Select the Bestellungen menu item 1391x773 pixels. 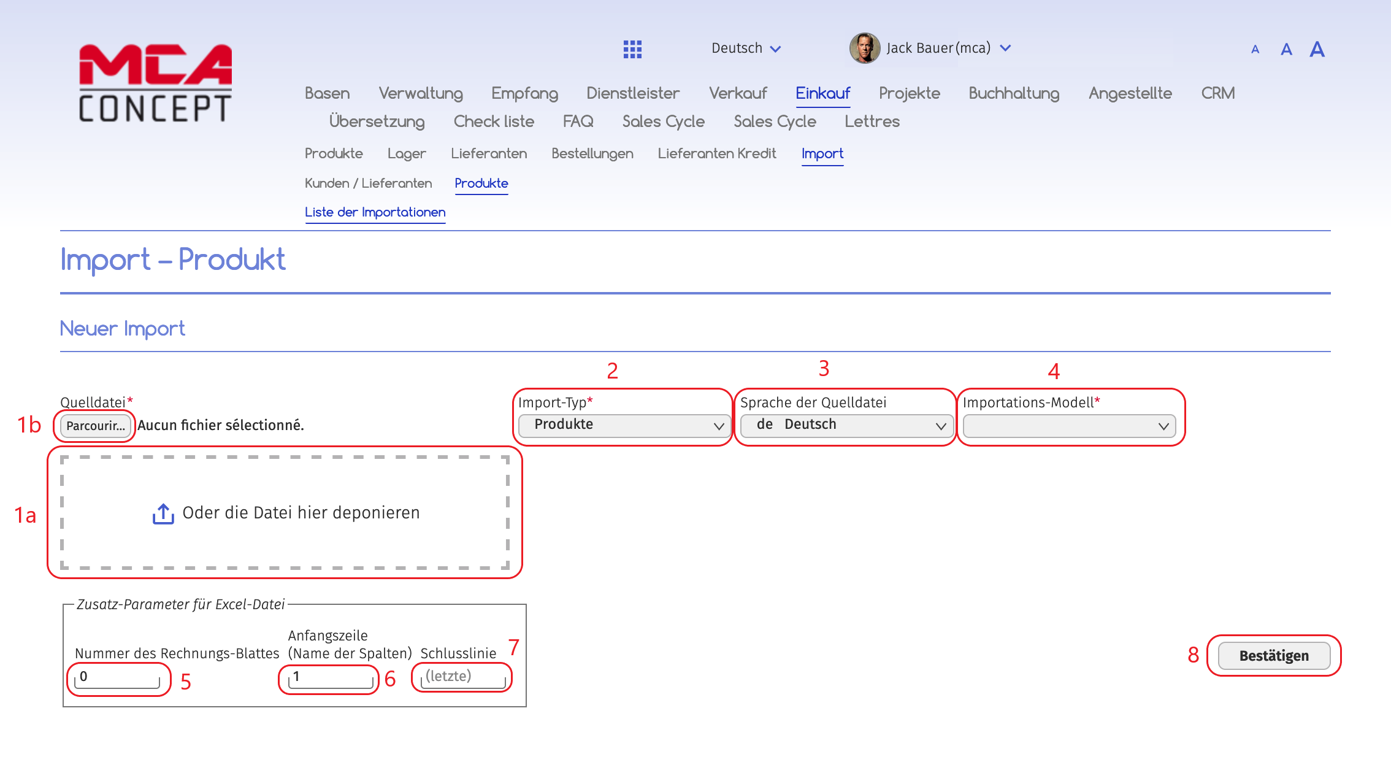click(592, 153)
